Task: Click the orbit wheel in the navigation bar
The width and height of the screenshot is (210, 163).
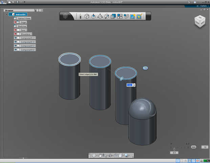Action: pyautogui.click(x=94, y=156)
